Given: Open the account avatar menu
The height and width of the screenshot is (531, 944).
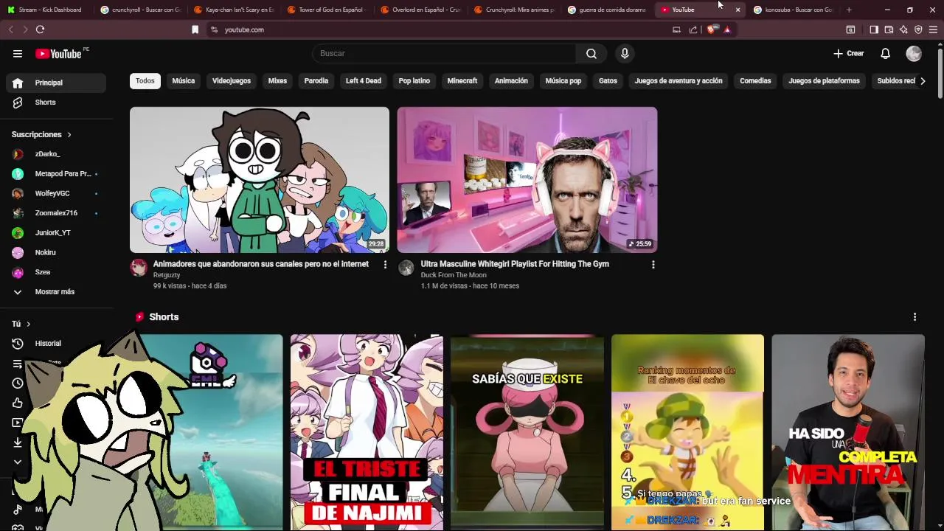Looking at the screenshot, I should point(914,53).
